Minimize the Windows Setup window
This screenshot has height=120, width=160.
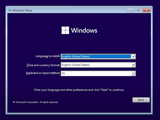130,10
